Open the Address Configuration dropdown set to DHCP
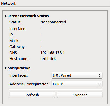110x106 pixels. (77, 84)
